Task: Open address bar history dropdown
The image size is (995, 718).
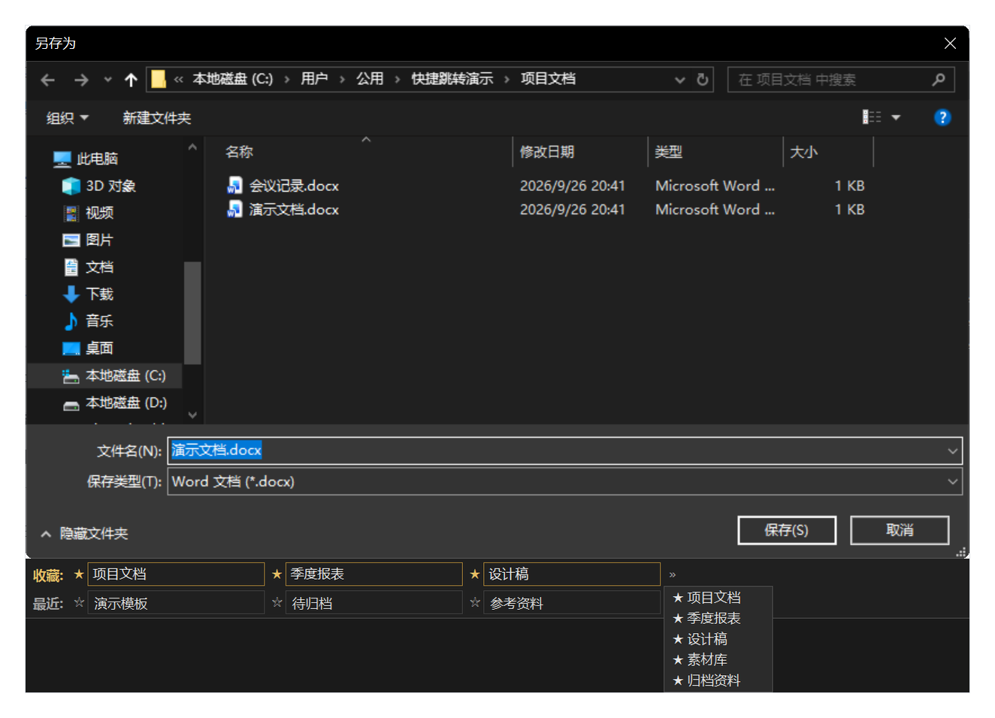Action: pyautogui.click(x=680, y=80)
